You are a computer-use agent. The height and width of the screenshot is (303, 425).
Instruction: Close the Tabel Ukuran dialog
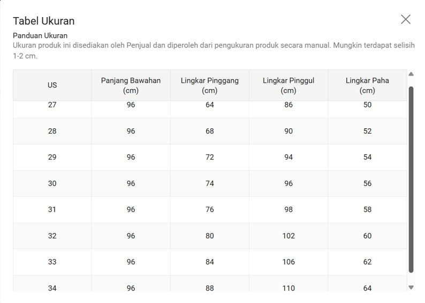pyautogui.click(x=406, y=19)
